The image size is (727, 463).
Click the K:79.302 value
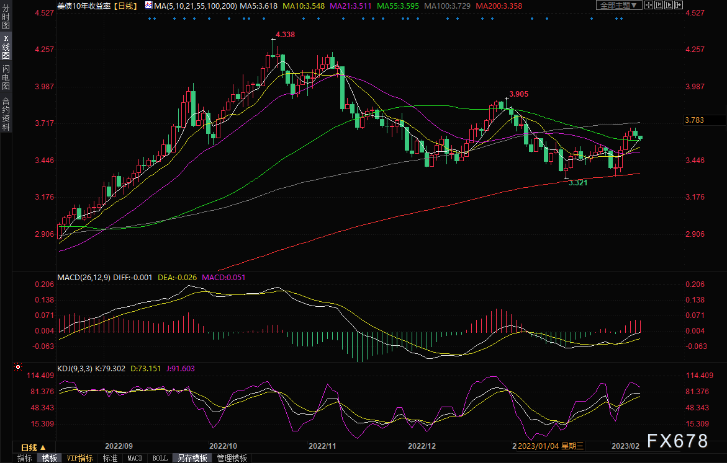110,369
